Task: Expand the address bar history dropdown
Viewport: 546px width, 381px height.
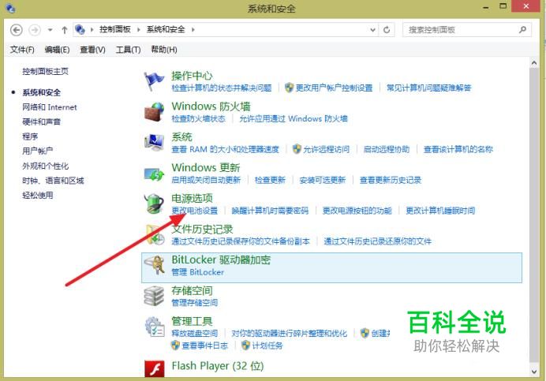Action: [x=372, y=30]
